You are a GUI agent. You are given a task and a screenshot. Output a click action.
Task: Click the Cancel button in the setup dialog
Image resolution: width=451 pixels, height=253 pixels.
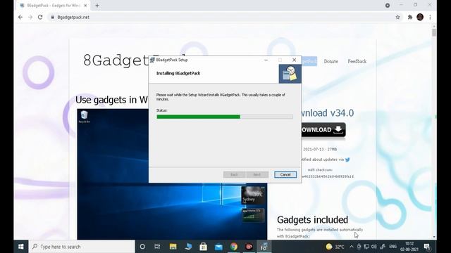coord(285,175)
